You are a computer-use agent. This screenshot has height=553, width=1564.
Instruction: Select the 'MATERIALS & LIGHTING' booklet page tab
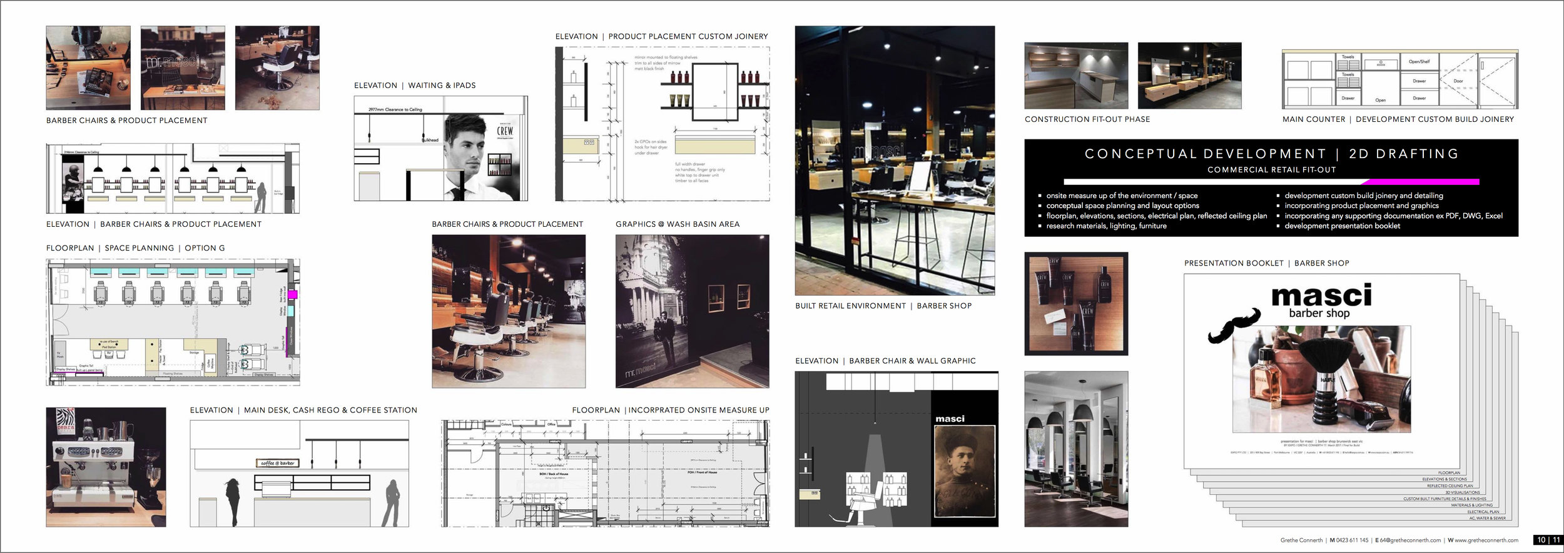pos(1471,505)
